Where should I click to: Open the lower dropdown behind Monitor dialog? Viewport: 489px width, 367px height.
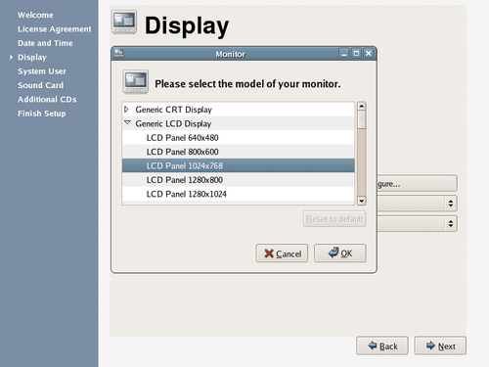(x=417, y=223)
